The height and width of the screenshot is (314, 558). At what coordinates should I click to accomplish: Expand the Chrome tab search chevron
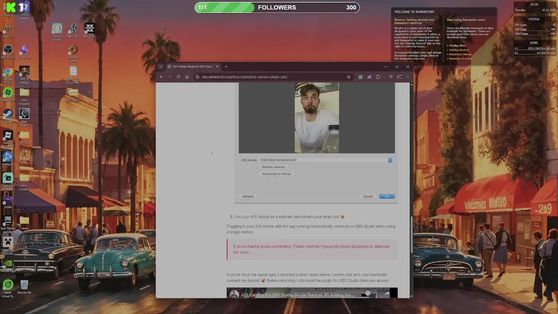pyautogui.click(x=161, y=66)
